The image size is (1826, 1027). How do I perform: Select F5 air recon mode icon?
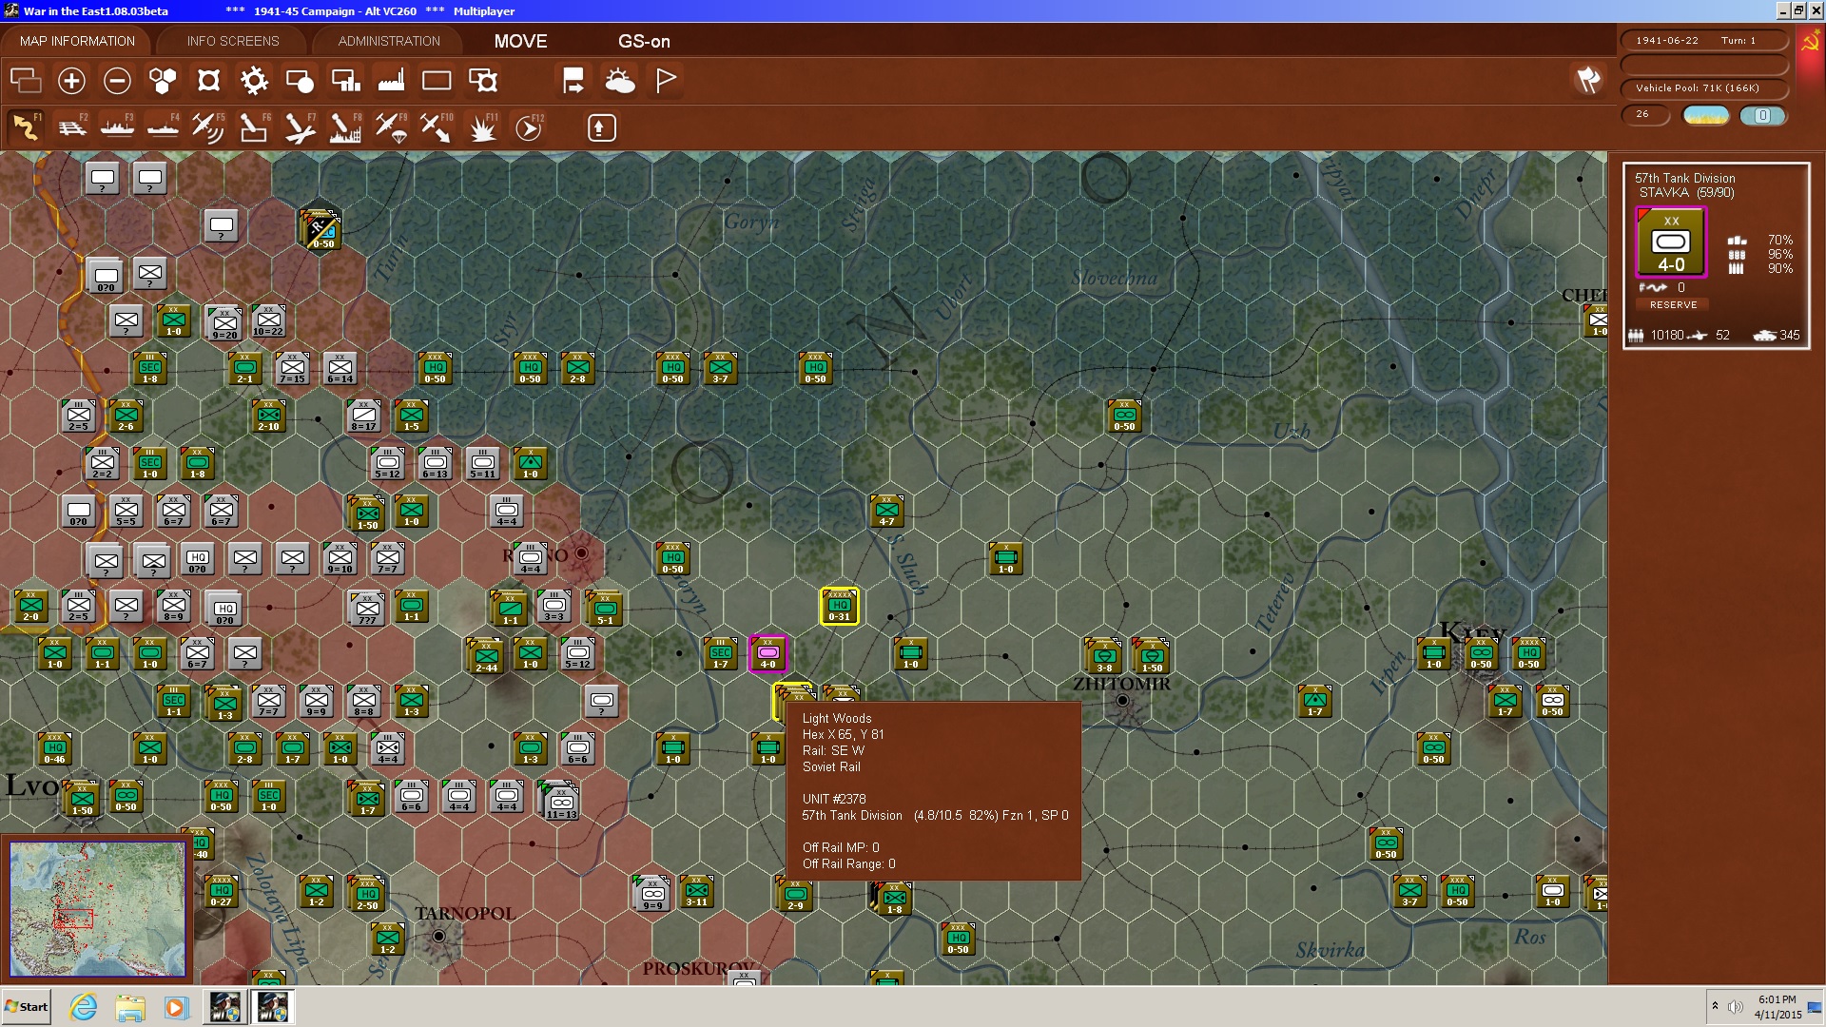[x=207, y=127]
